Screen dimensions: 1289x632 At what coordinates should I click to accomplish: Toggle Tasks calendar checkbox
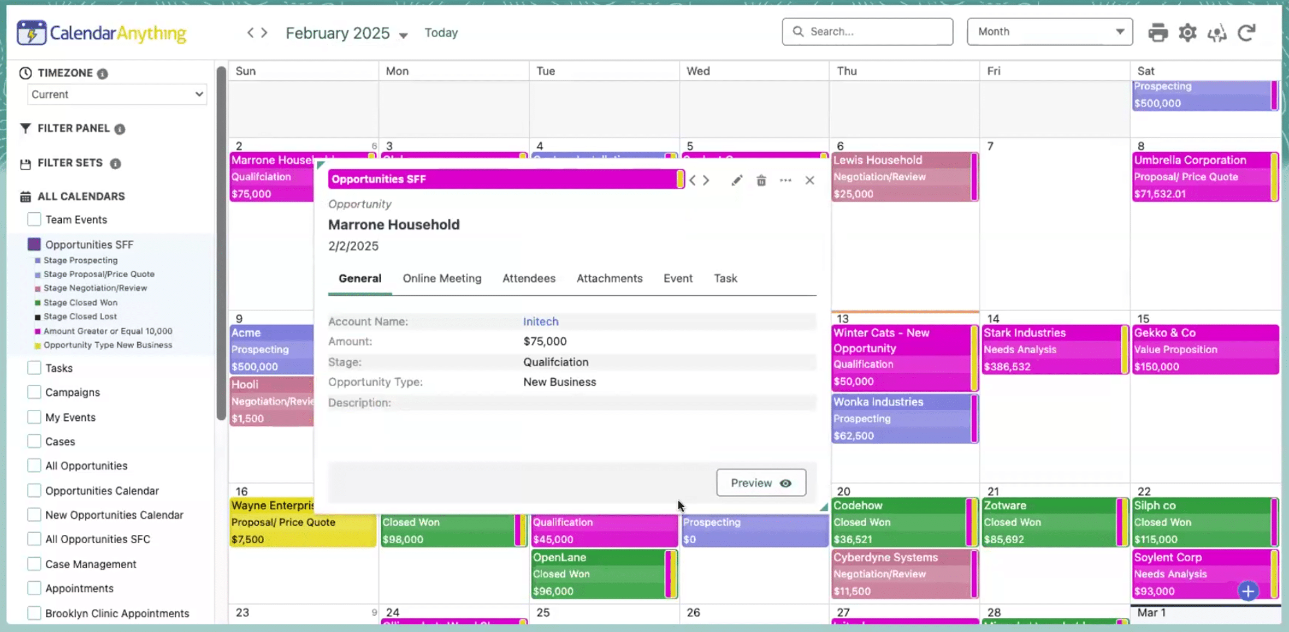click(x=34, y=368)
